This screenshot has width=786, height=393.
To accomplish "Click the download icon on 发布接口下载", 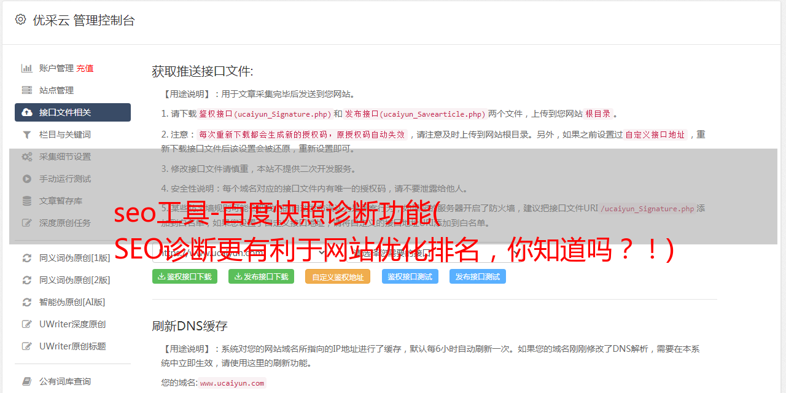I will 238,276.
